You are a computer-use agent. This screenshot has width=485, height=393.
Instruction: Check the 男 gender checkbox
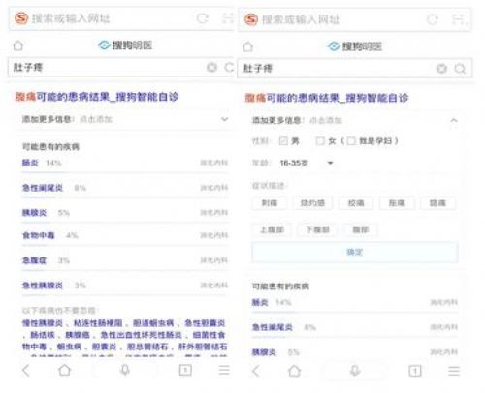pyautogui.click(x=283, y=141)
